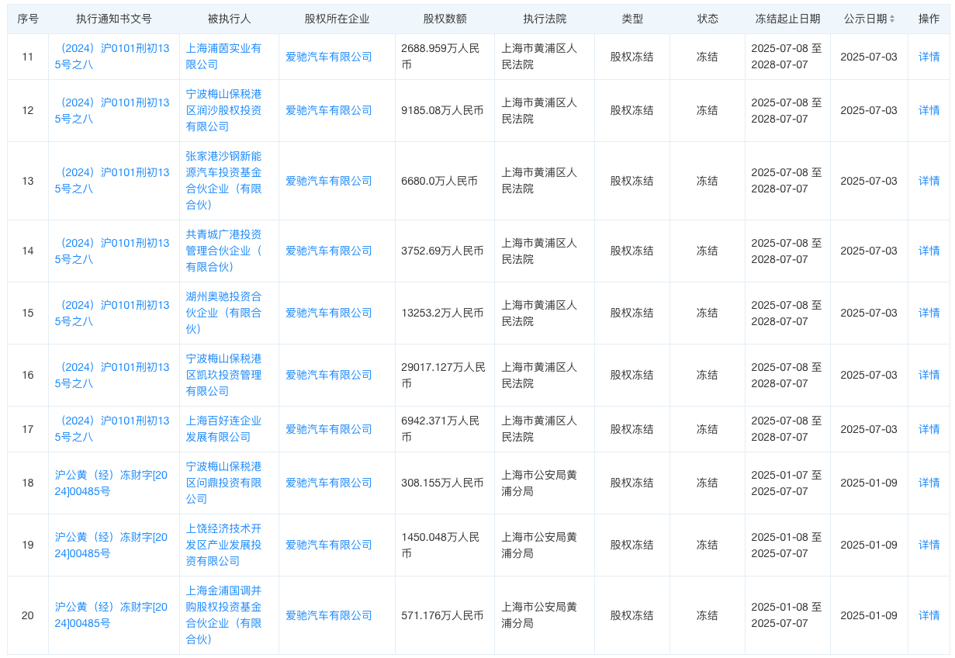Open notice number link in row 16
Screen dimensions: 955x658
coord(112,375)
